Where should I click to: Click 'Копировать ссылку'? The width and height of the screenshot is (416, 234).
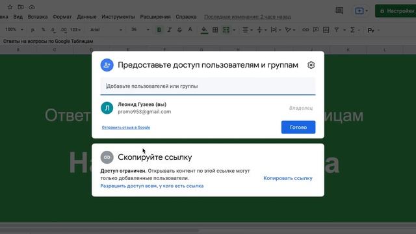pyautogui.click(x=288, y=178)
